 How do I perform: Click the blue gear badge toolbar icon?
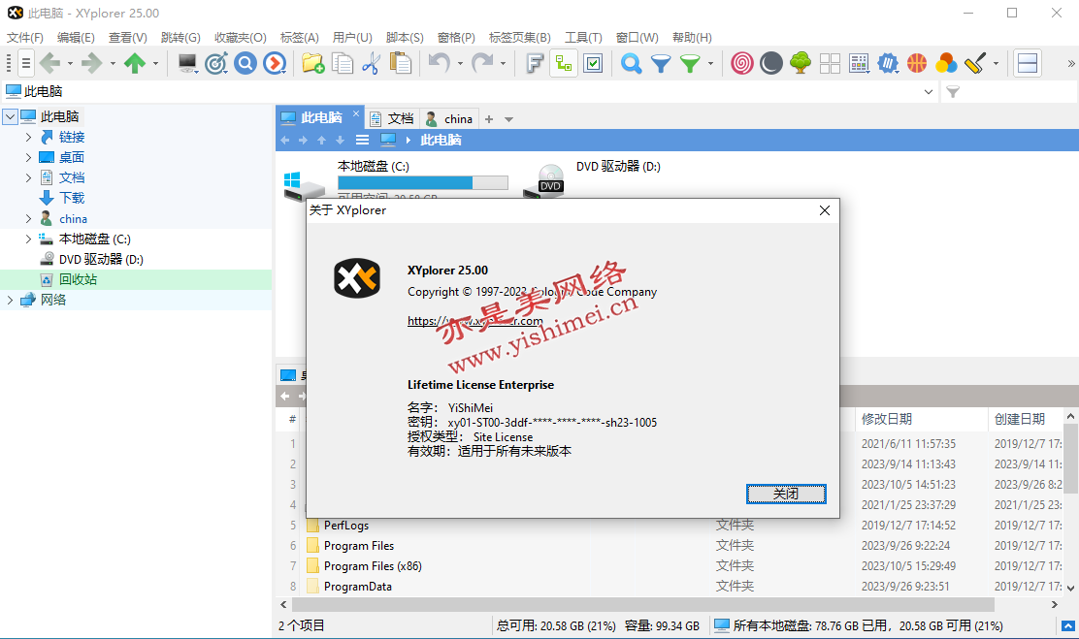pyautogui.click(x=888, y=63)
